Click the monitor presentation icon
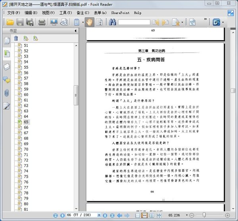This screenshot has height=221, width=238. [54, 22]
